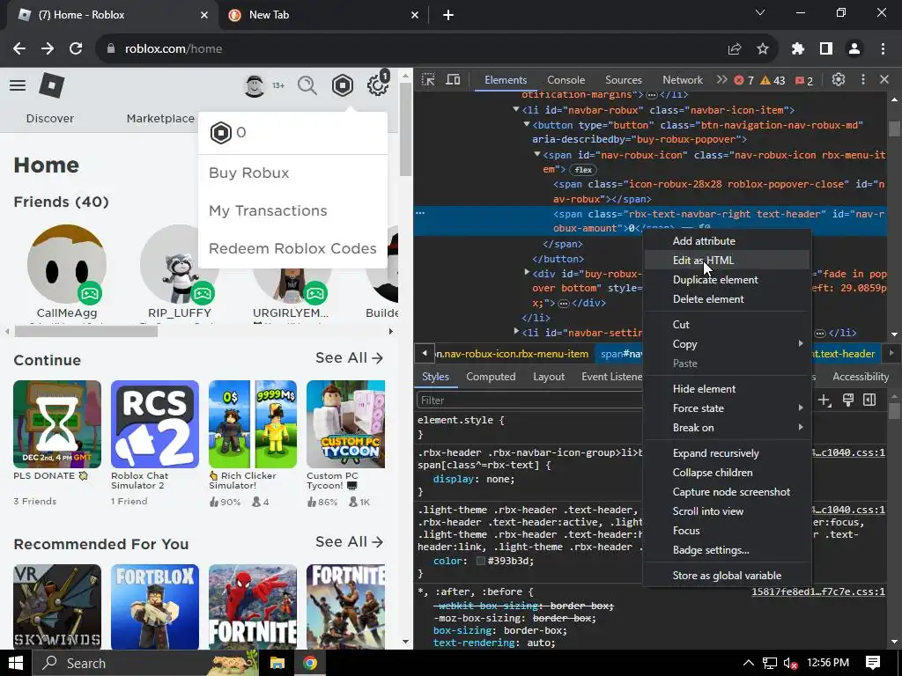Toggle the computed styles sidebar icon
Viewport: 902px width, 676px height.
pyautogui.click(x=869, y=400)
